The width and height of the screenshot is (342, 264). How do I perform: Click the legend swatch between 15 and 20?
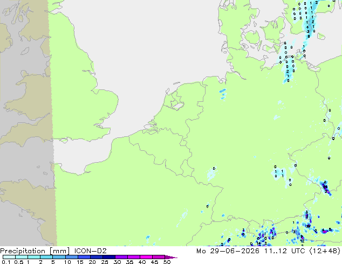tap(84, 257)
